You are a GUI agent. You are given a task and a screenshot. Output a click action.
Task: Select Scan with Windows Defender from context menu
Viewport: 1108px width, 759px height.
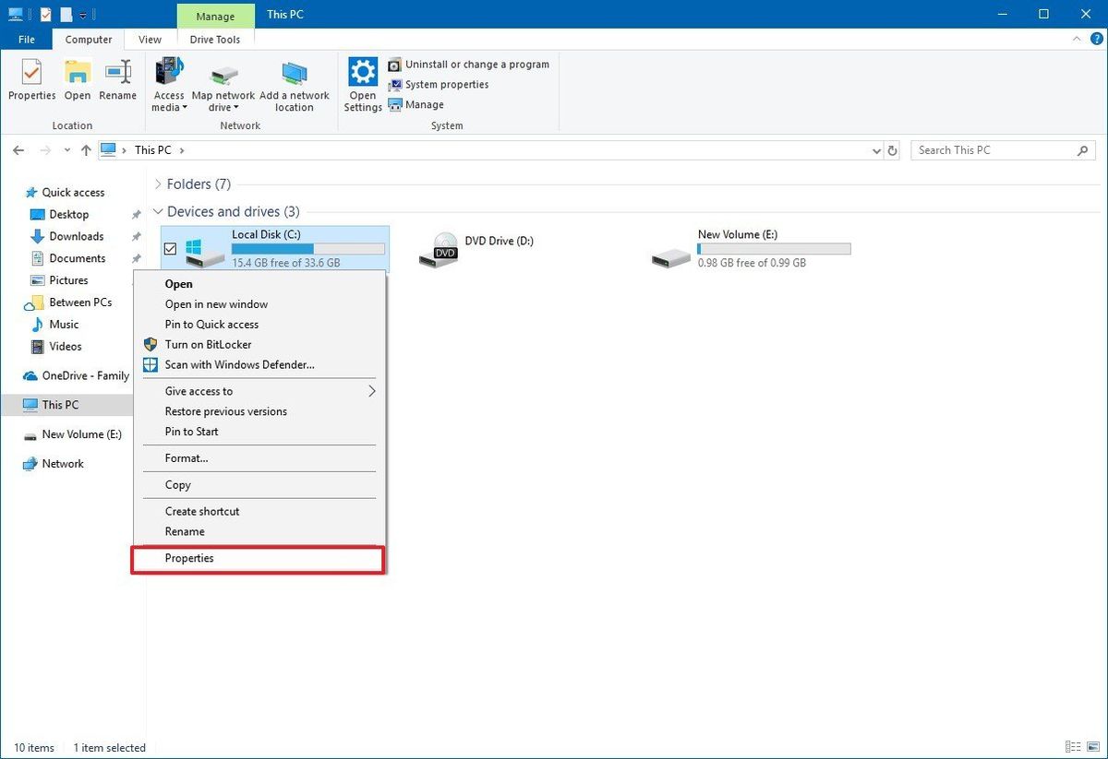click(x=238, y=364)
